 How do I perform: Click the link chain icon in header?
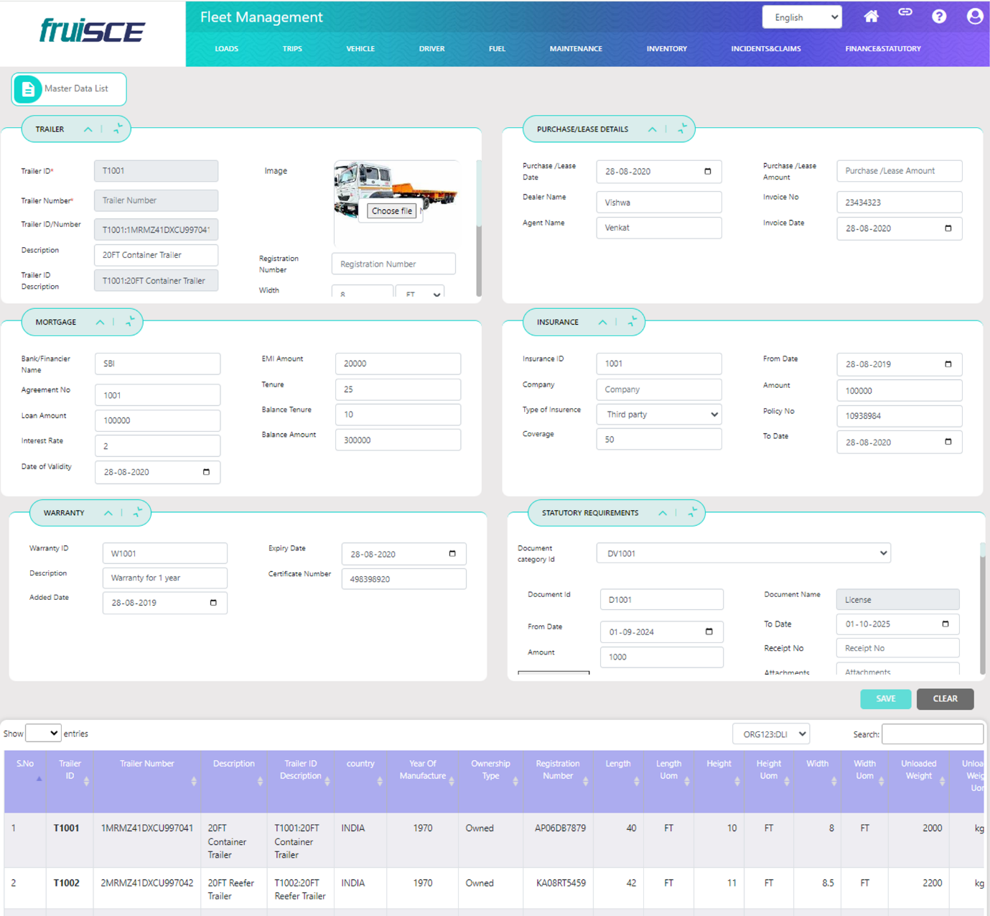pos(905,12)
